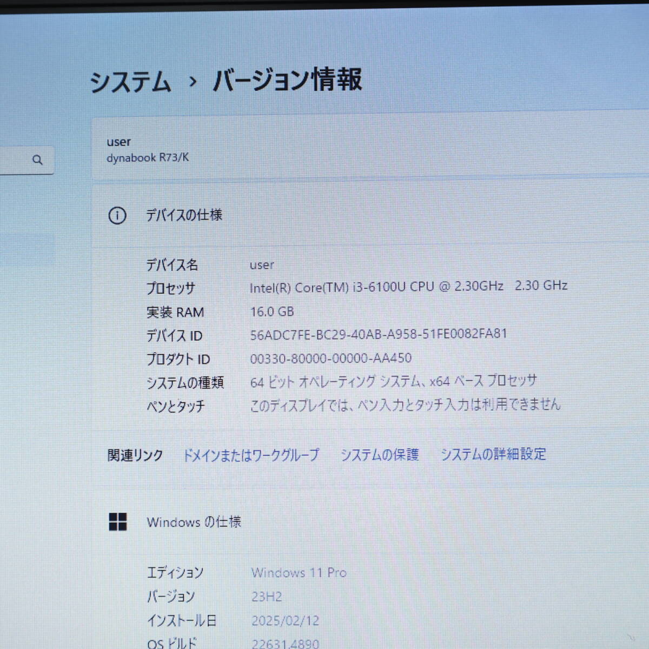Open ドメインまたはワークグループ link
The height and width of the screenshot is (649, 649).
tap(251, 455)
